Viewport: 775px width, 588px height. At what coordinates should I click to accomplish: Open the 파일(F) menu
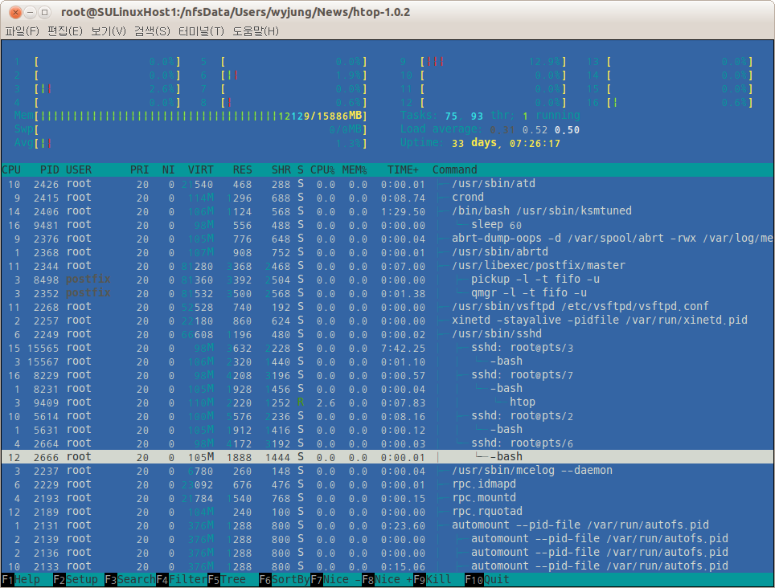point(22,31)
